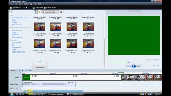Click the AutoMovie toolbar button

pyautogui.click(x=38, y=8)
